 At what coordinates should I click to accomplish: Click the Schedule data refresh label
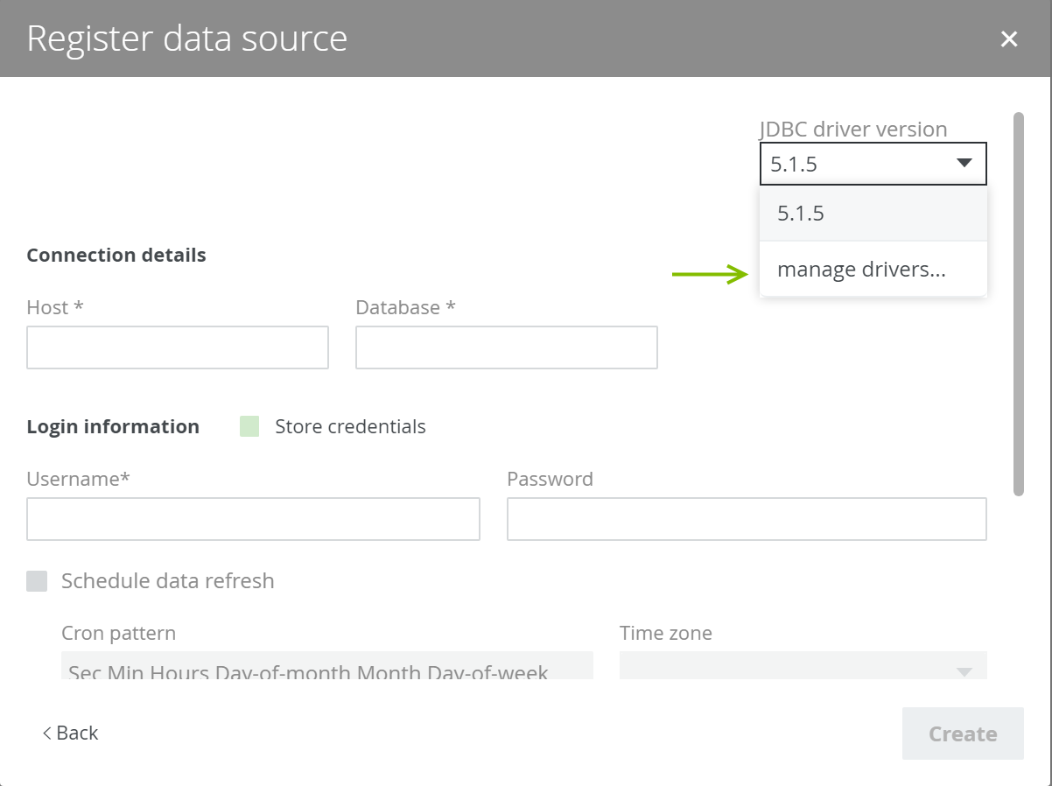167,581
